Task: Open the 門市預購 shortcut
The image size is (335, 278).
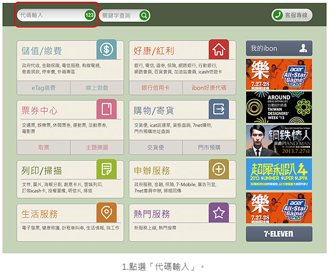Action: pos(209,147)
